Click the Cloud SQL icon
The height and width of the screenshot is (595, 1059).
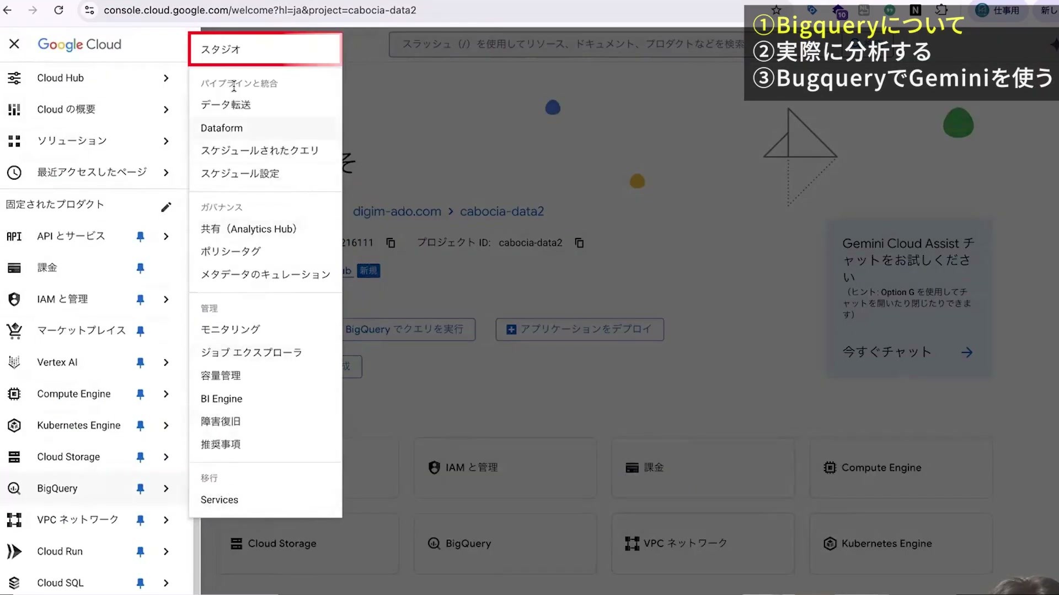tap(14, 583)
